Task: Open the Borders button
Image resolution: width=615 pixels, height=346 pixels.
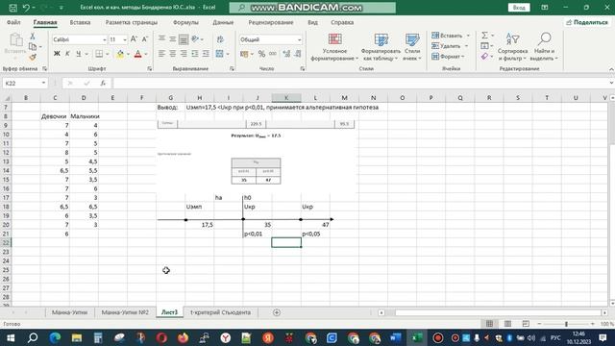Action: 99,54
